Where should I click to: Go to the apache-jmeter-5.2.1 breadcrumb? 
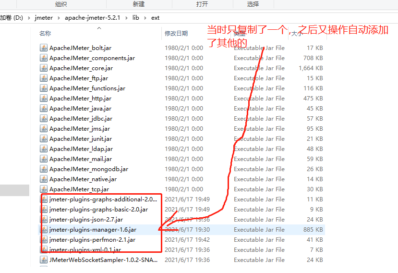[92, 18]
